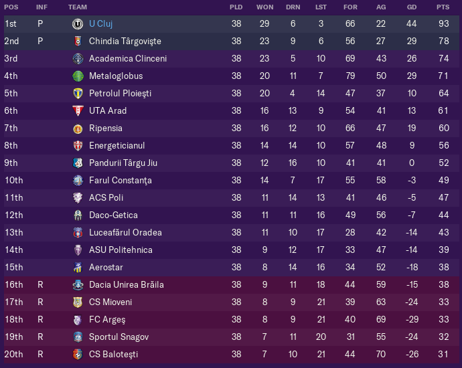
Task: Click the Ripensia round badge icon
Action: point(78,128)
